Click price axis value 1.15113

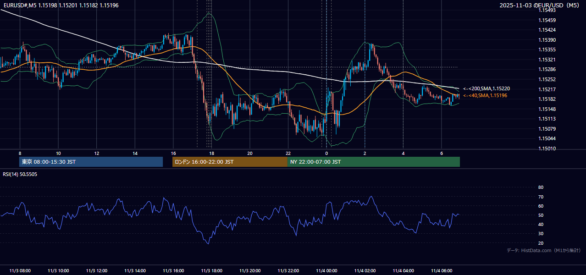pos(547,119)
